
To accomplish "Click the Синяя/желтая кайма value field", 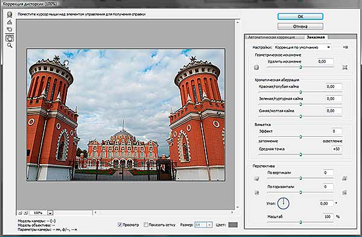I will (334, 111).
